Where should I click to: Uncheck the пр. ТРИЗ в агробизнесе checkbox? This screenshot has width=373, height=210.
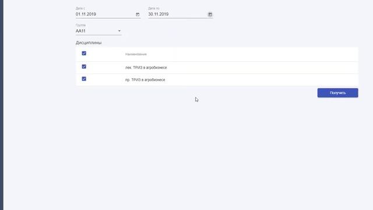pos(84,79)
